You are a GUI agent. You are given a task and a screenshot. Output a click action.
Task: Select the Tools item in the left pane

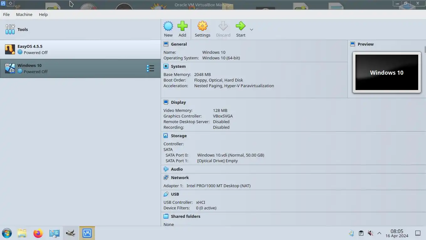[80, 29]
